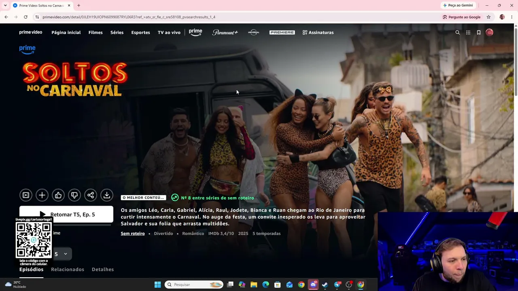Reload the page in Chrome
The width and height of the screenshot is (518, 291).
coord(25,17)
